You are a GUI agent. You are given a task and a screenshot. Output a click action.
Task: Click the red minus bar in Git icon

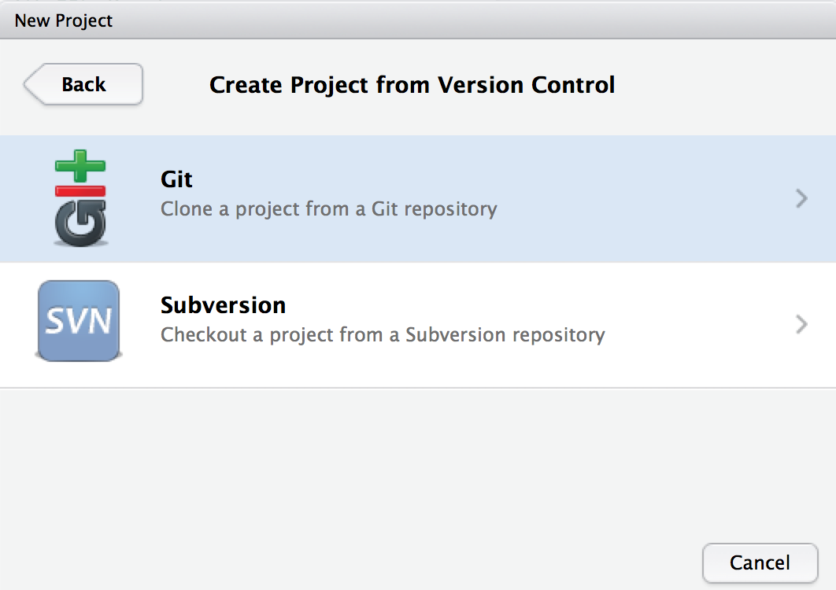point(80,191)
